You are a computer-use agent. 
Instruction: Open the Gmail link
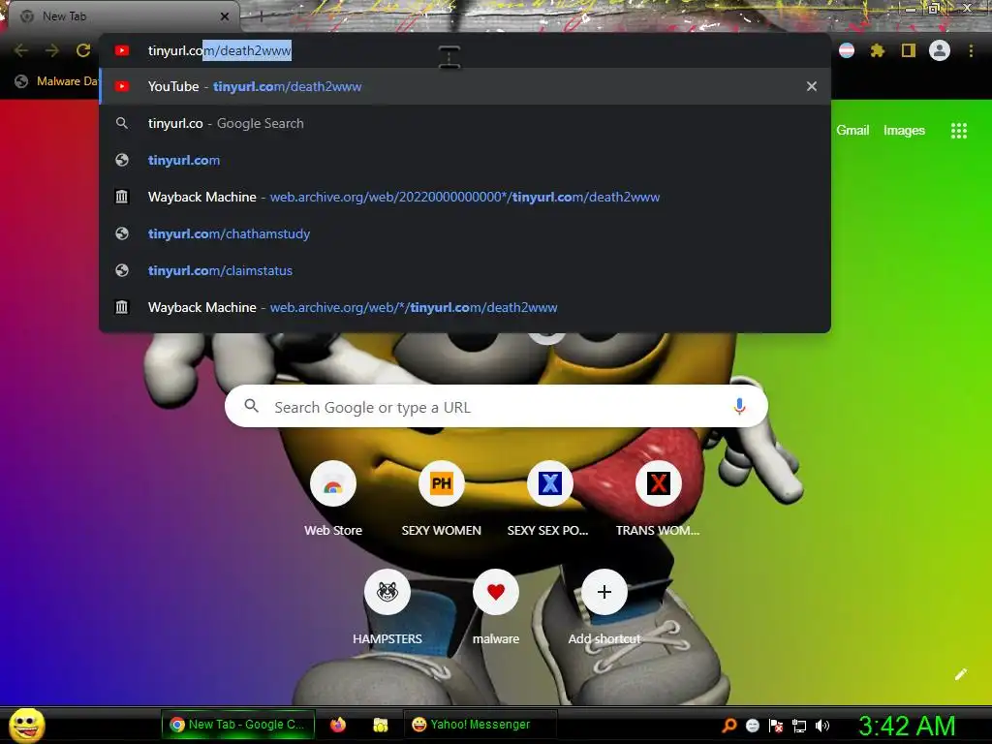coord(852,131)
